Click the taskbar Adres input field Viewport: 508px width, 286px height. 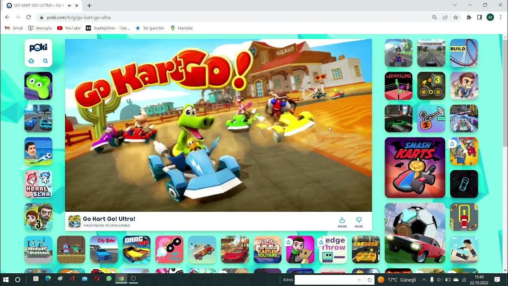[x=325, y=280]
